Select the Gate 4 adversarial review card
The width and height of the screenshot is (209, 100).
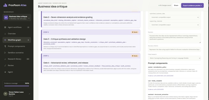(x=91, y=63)
